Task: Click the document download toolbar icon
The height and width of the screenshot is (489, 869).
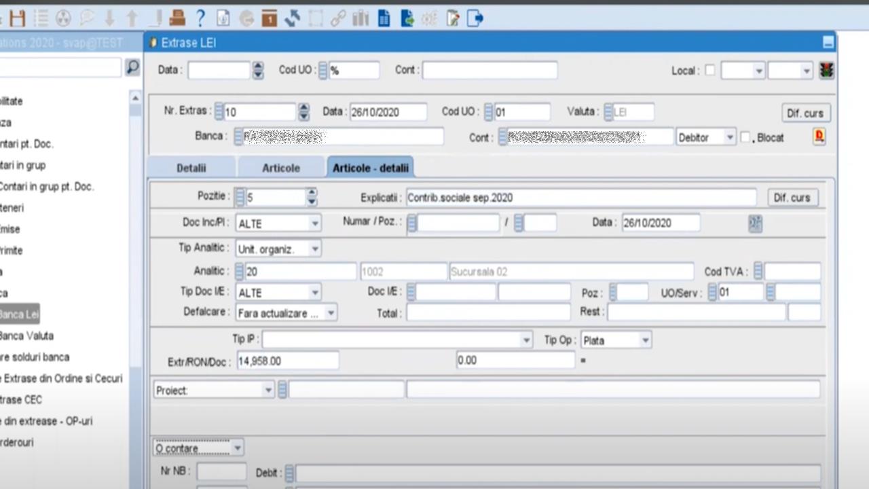Action: pyautogui.click(x=223, y=18)
